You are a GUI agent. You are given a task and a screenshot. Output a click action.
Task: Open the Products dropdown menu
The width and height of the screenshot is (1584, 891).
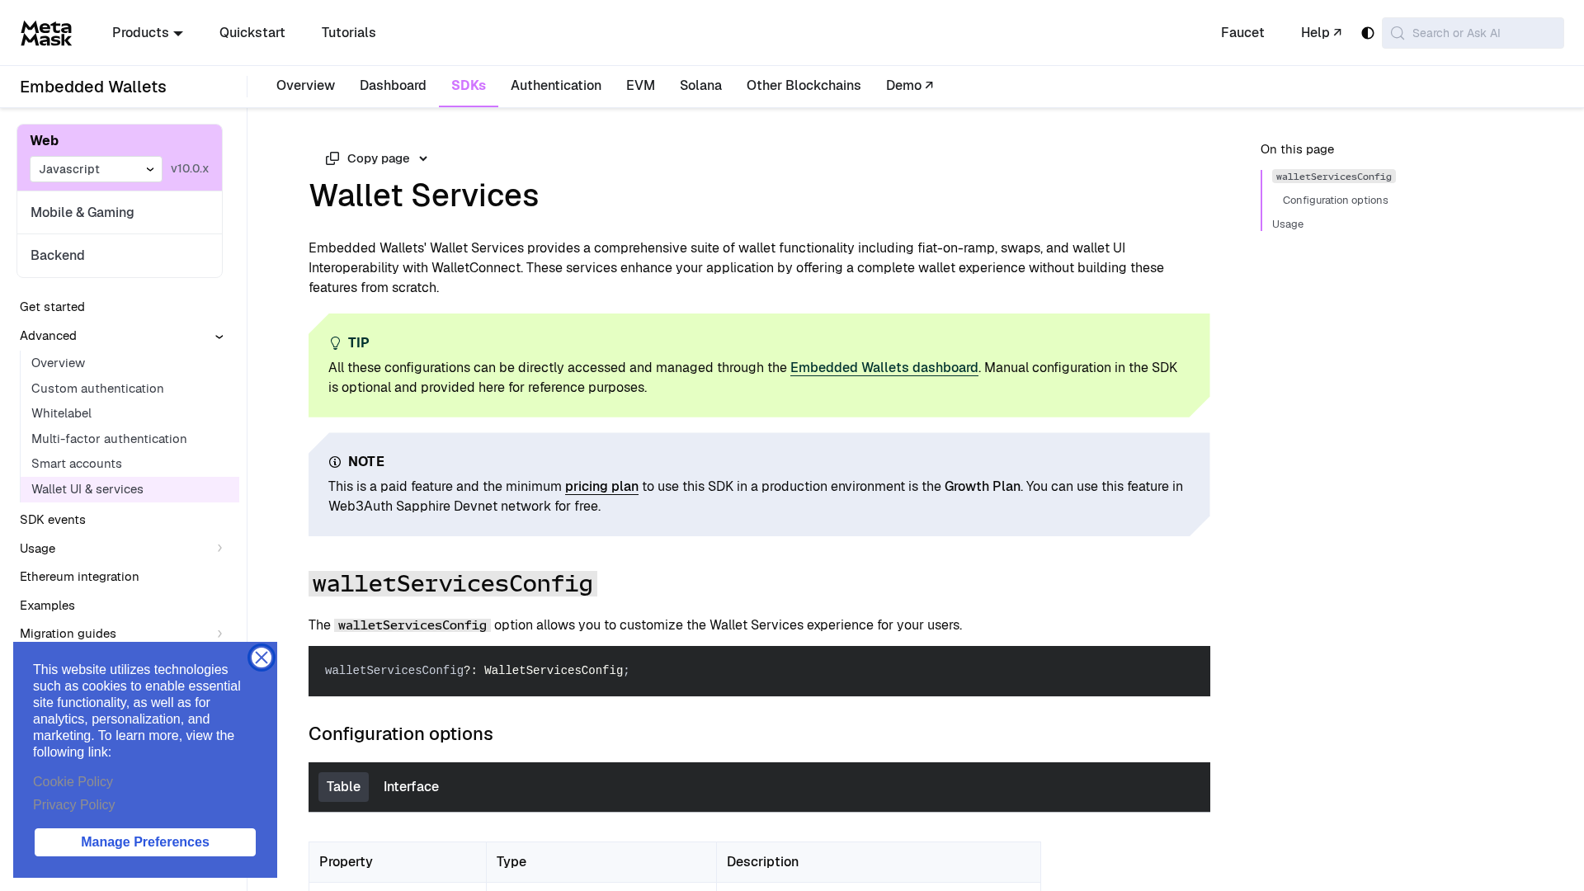coord(148,33)
